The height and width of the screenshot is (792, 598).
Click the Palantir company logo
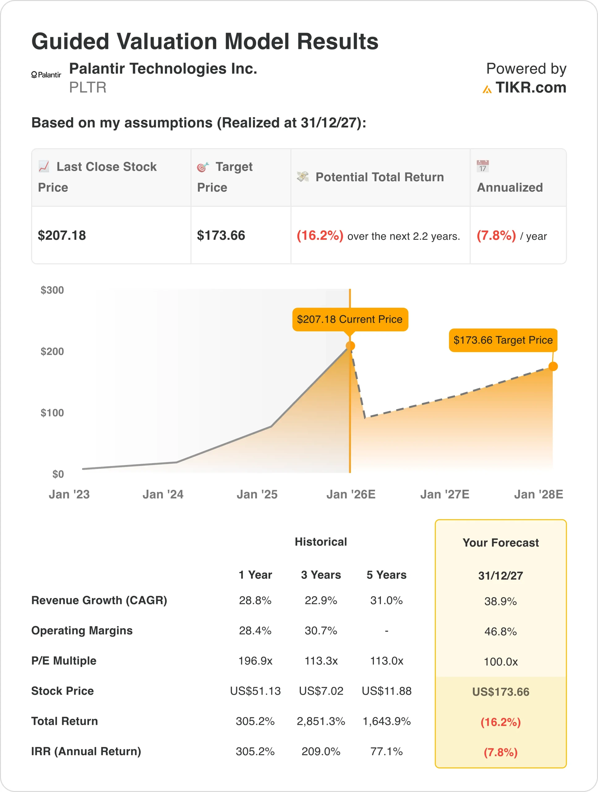pos(46,75)
